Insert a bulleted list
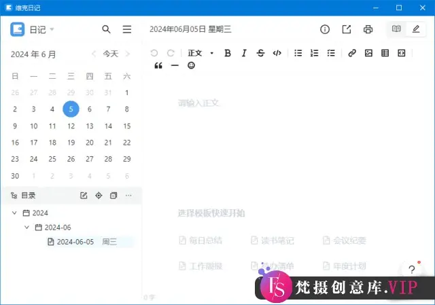Image resolution: width=435 pixels, height=305 pixels. tap(298, 53)
